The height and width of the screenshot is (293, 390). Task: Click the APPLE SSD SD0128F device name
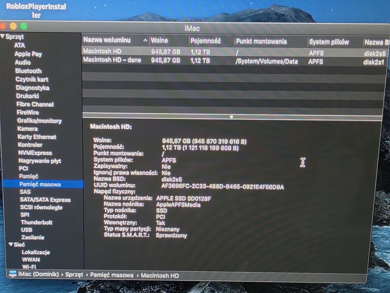click(x=184, y=198)
